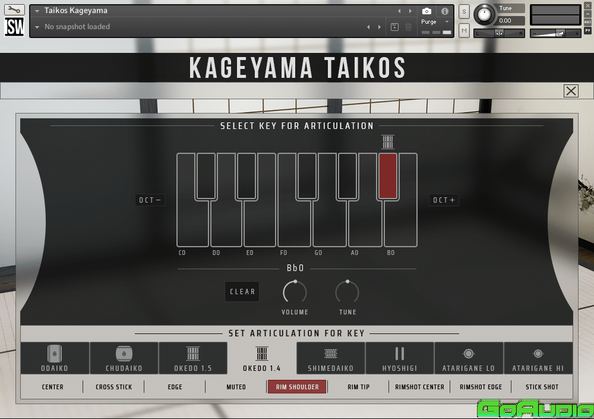Switch to the Rim Tip articulation
Screen dimensions: 594x419
click(x=358, y=387)
